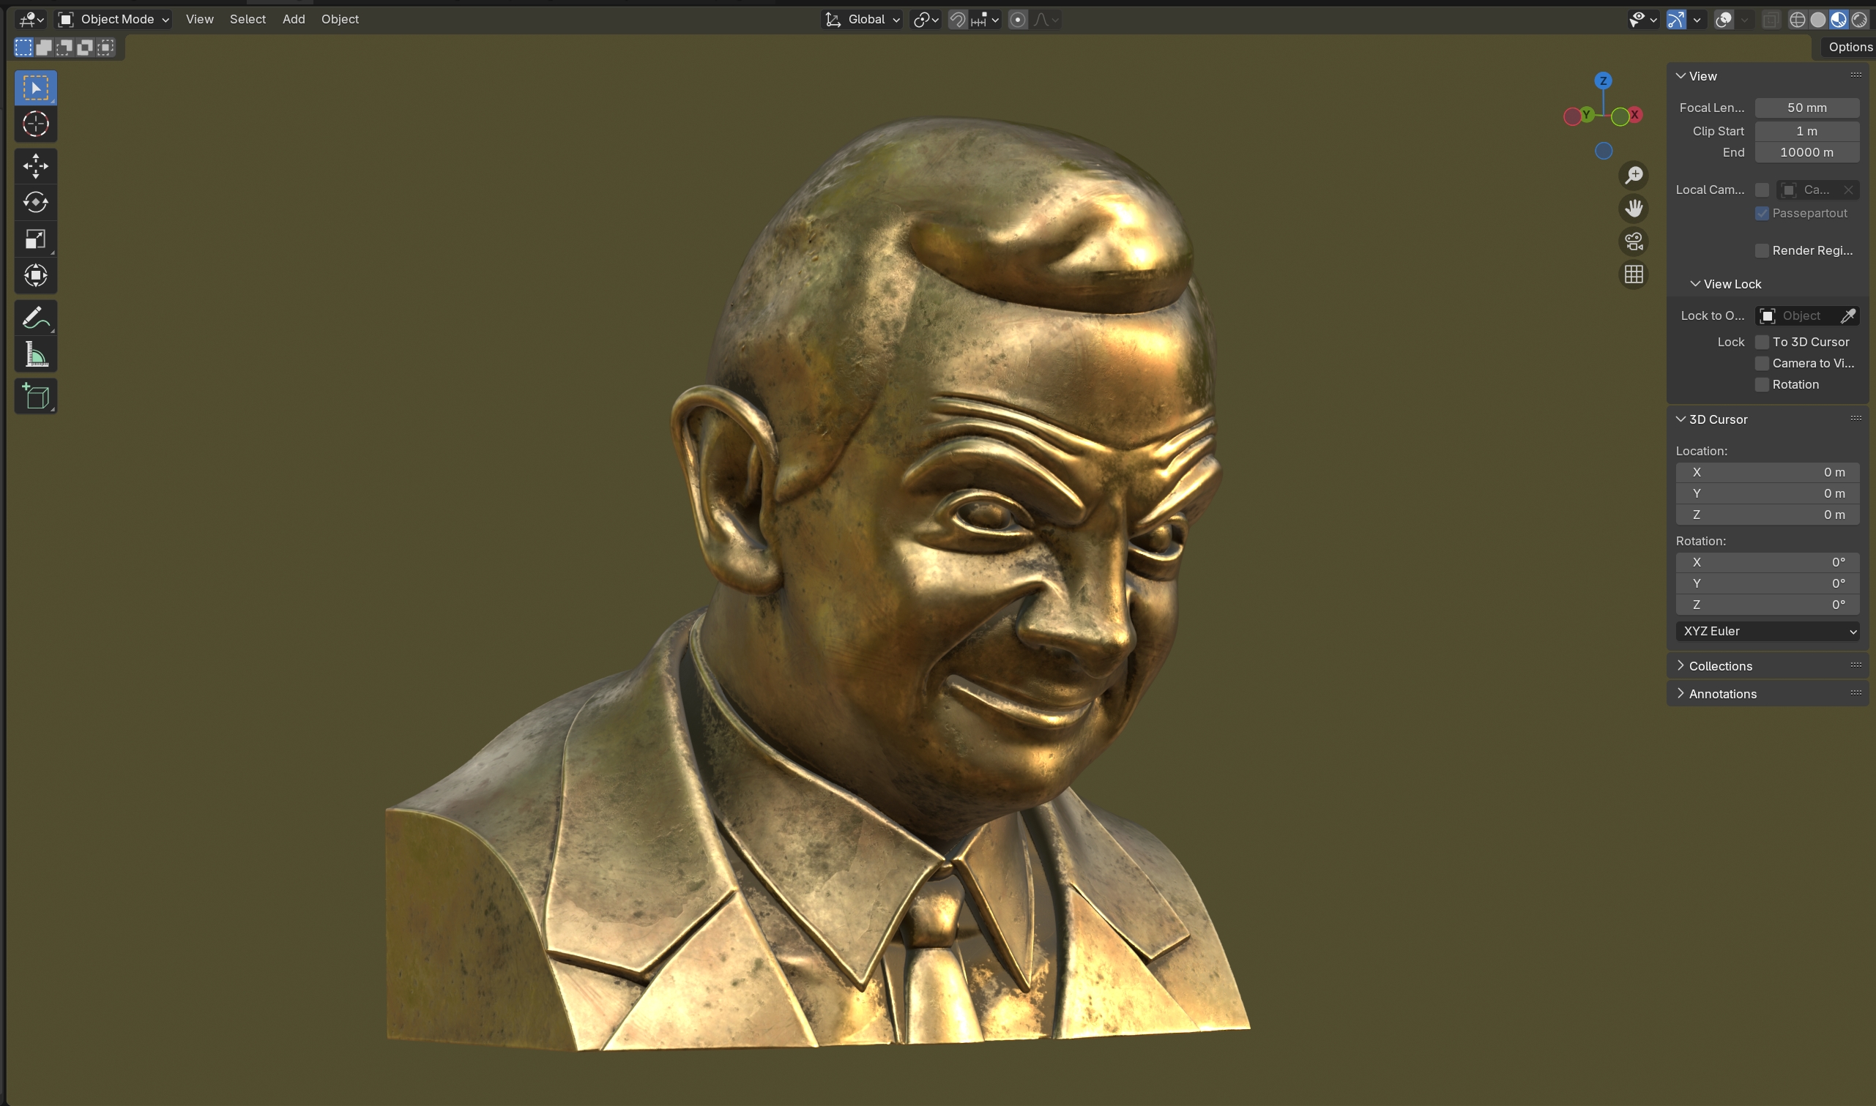
Task: Click the Focal Length 50 mm field
Action: pyautogui.click(x=1806, y=108)
